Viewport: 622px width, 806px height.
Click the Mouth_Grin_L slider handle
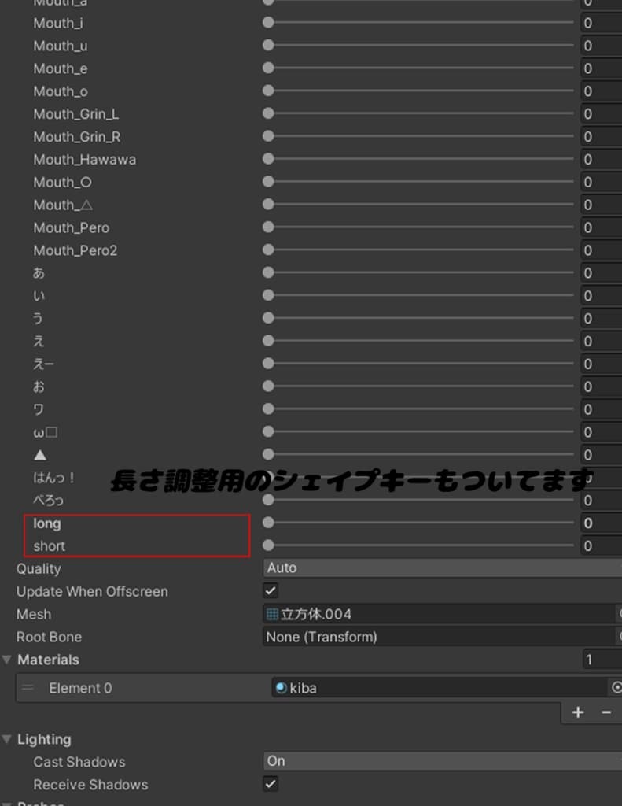(268, 113)
